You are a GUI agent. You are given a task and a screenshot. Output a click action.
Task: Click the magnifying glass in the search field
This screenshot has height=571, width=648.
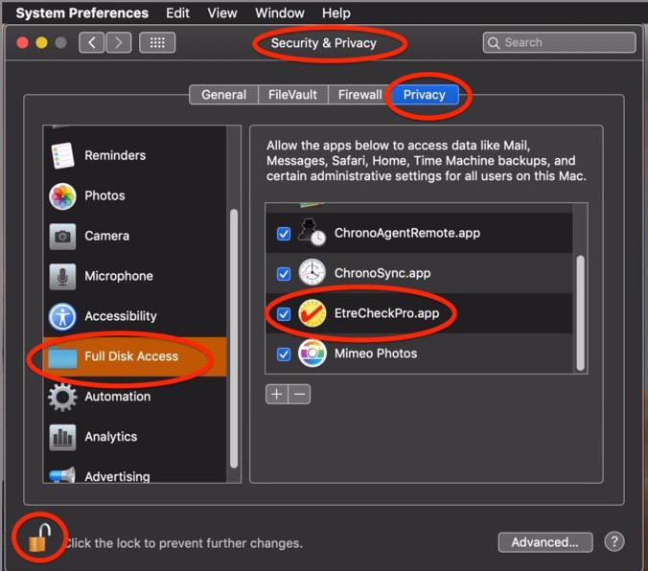tap(493, 42)
